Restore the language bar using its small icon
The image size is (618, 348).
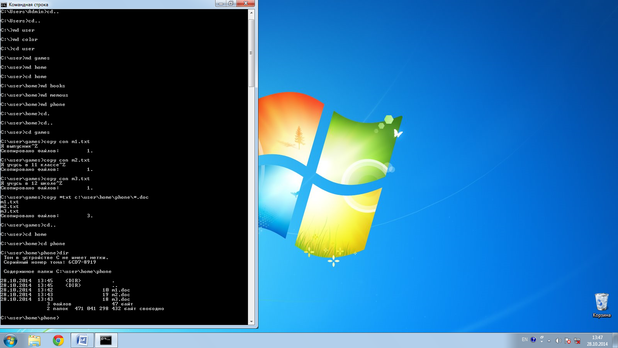click(542, 338)
